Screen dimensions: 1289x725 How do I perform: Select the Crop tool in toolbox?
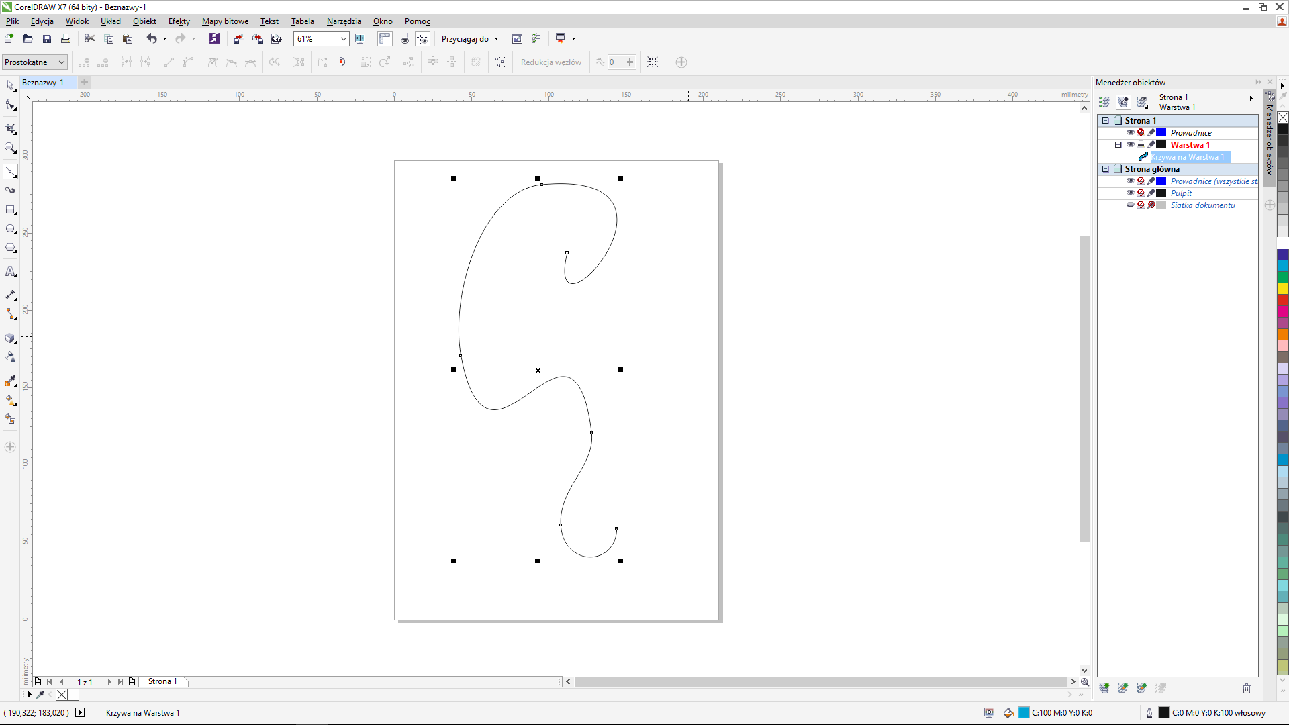pyautogui.click(x=10, y=128)
